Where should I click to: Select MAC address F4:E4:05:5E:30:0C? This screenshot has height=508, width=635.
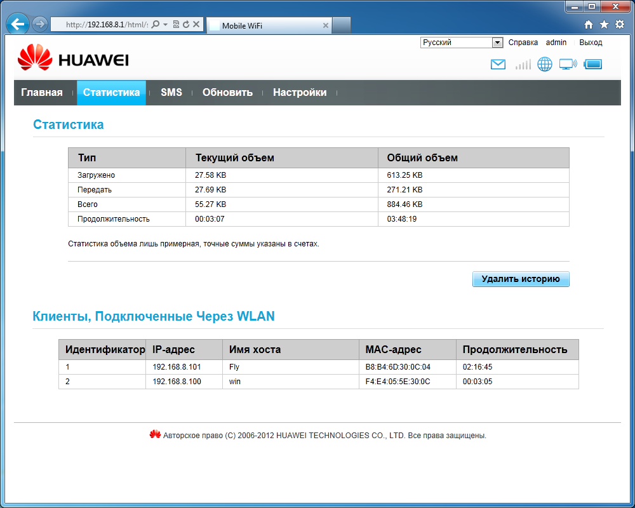398,382
